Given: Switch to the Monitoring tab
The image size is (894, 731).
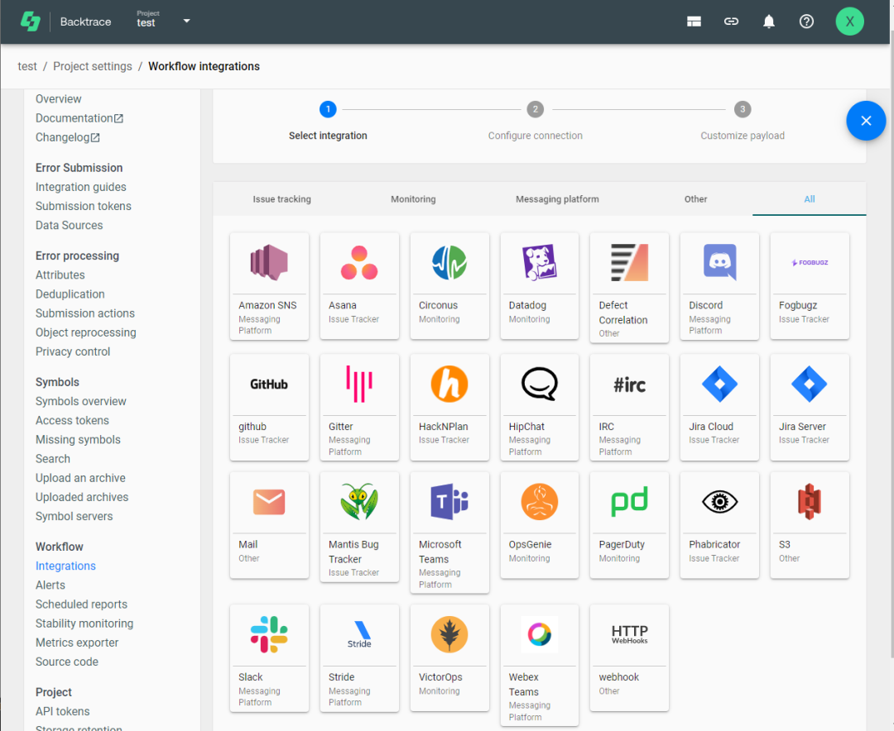Looking at the screenshot, I should pyautogui.click(x=413, y=198).
